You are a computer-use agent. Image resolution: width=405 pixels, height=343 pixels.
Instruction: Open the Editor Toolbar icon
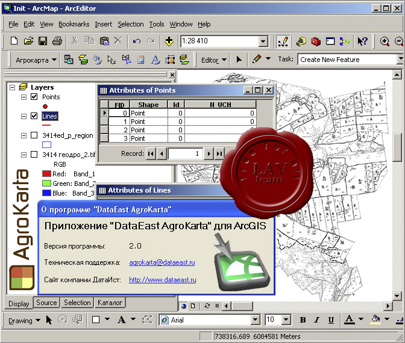point(283,42)
